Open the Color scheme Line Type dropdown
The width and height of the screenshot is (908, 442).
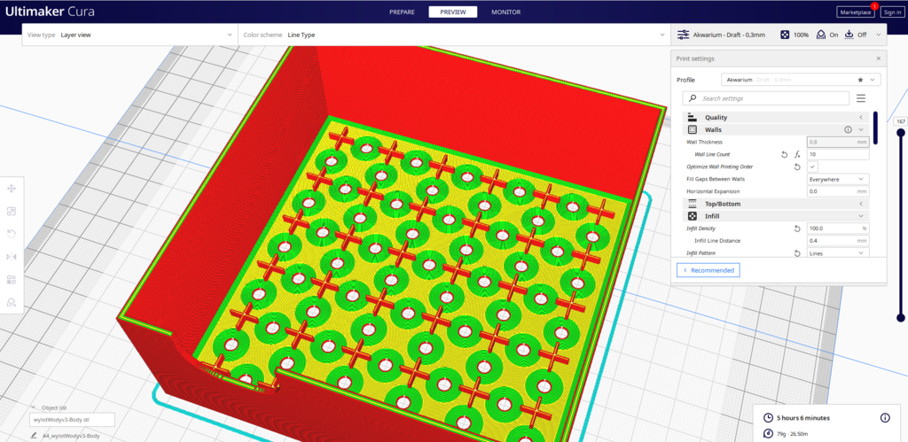[452, 35]
